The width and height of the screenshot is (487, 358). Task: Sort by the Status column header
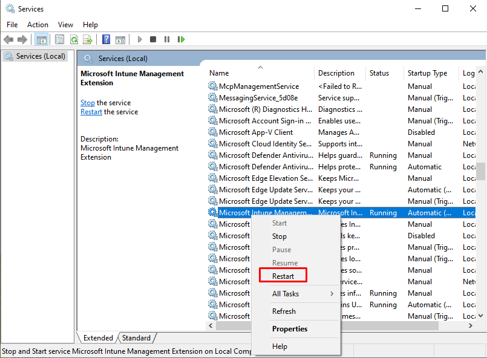[x=385, y=73]
